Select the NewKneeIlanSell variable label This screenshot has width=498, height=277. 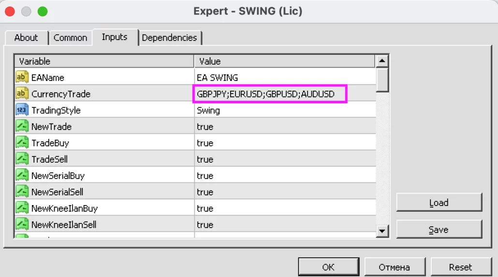tap(64, 225)
